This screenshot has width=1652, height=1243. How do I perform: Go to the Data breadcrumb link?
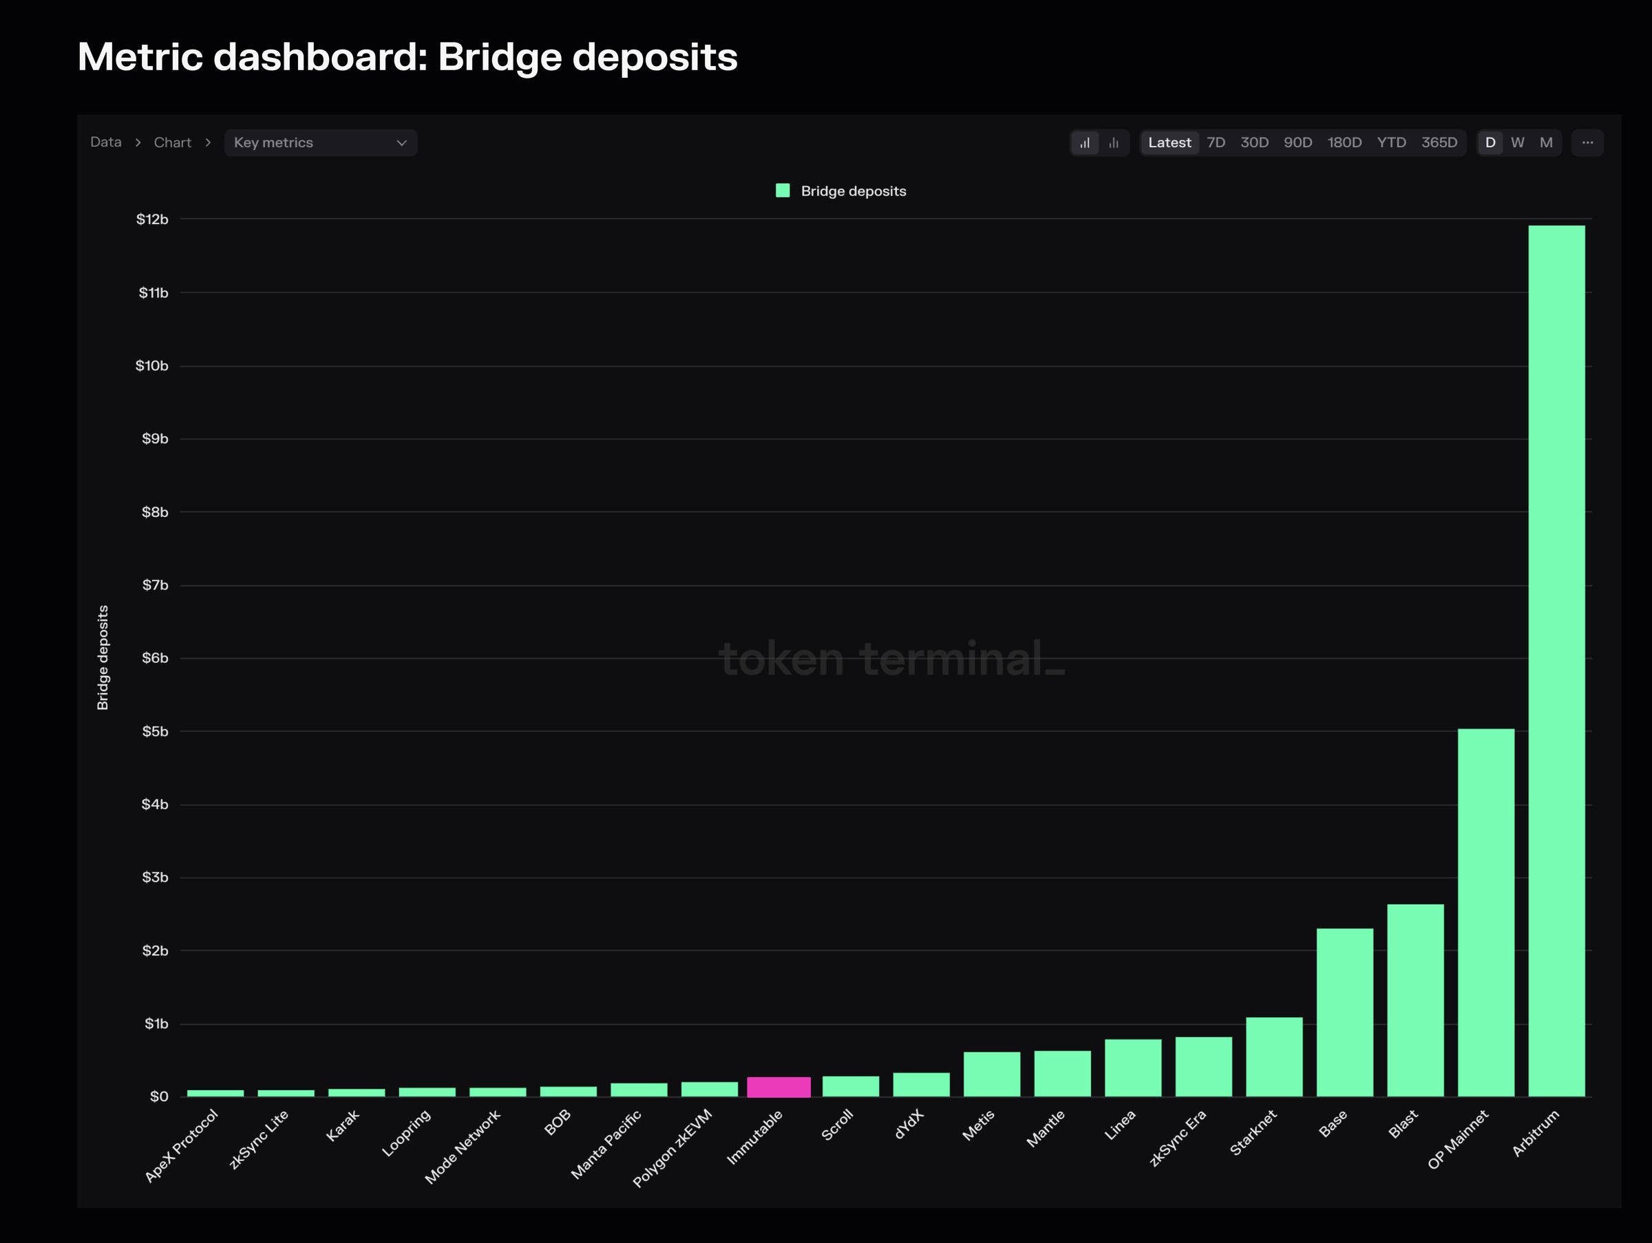click(105, 142)
